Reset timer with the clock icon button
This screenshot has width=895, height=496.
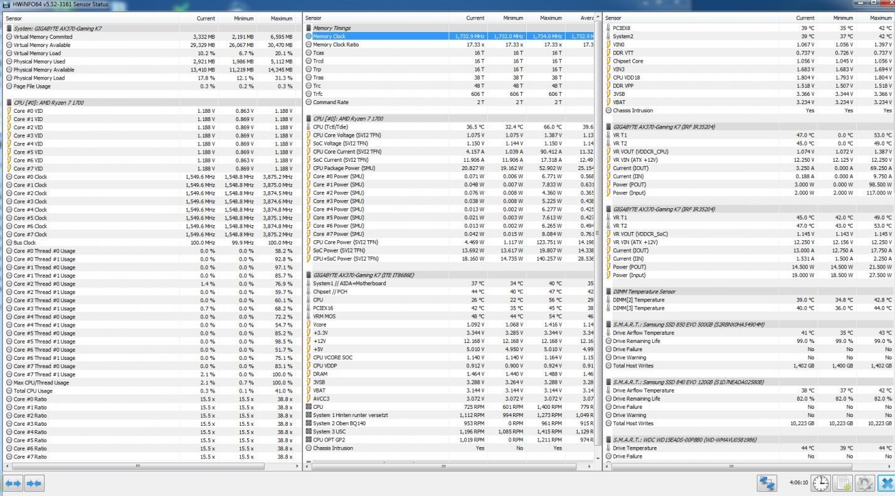click(x=821, y=483)
